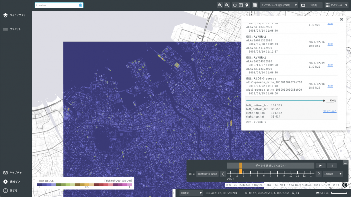Click the zoom in magnifier icon
351x197 pixels.
[x=220, y=5]
